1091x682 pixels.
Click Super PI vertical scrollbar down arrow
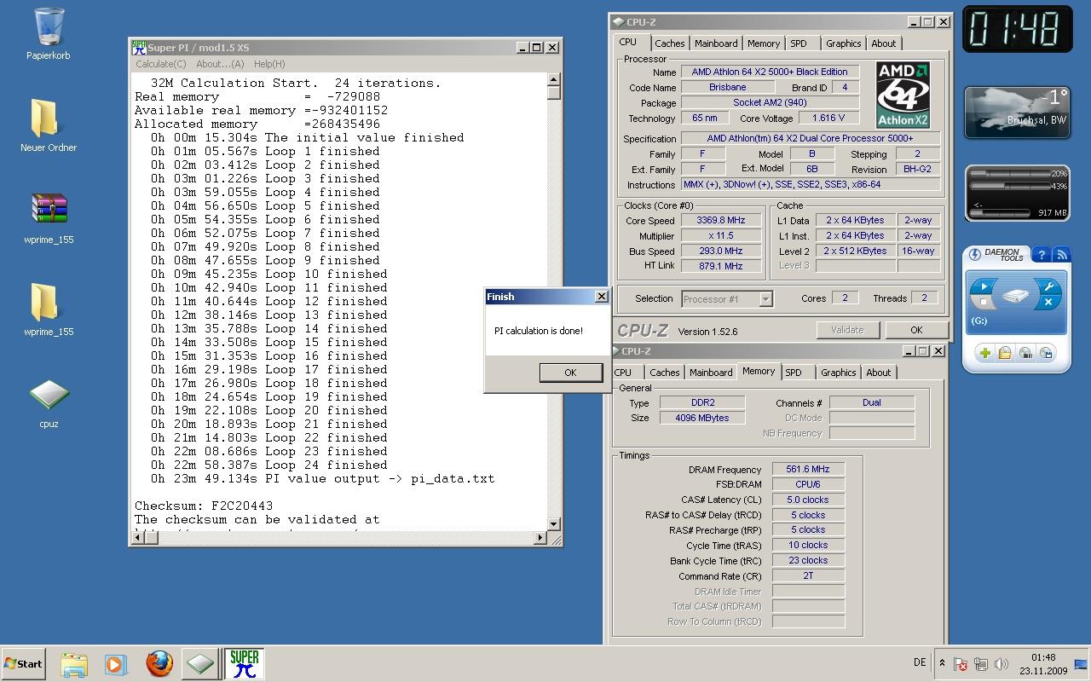[554, 523]
